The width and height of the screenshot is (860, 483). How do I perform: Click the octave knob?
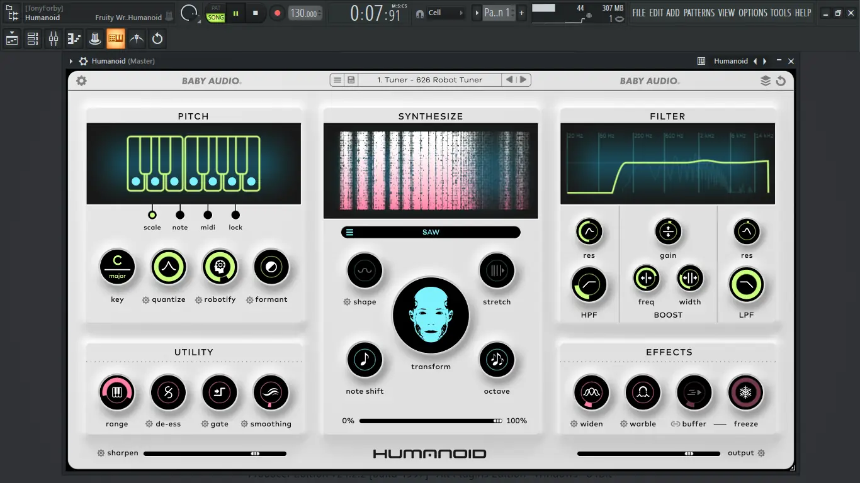click(497, 360)
